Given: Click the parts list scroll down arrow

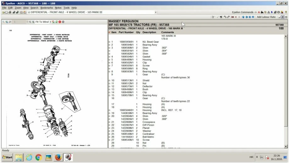Looking at the screenshot, I should [286, 146].
